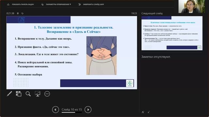This screenshot has width=209, height=117.
Task: Click bullet Возвращение к телу. Дыхание как якорь
Action: [43, 39]
